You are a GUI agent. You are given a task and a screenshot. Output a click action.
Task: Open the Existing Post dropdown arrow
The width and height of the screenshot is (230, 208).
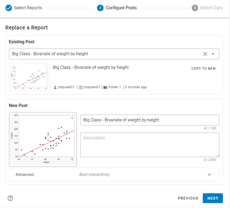click(213, 54)
